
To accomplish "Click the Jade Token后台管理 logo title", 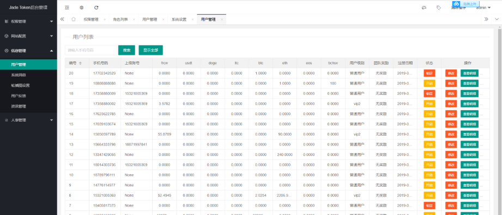I will (28, 8).
